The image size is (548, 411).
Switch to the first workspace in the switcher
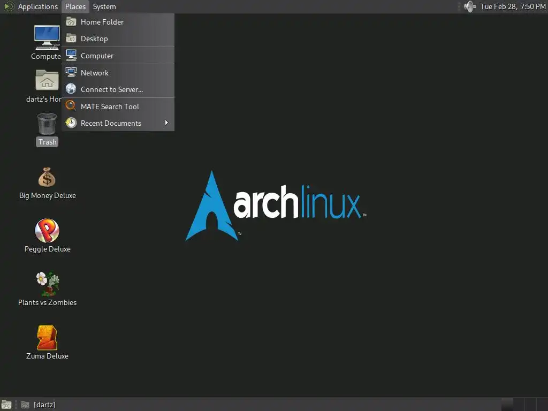(x=507, y=405)
